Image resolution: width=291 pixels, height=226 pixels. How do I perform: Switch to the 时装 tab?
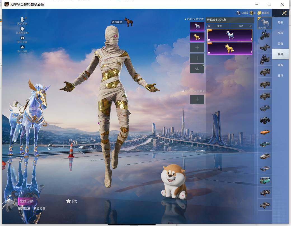[x=280, y=22]
